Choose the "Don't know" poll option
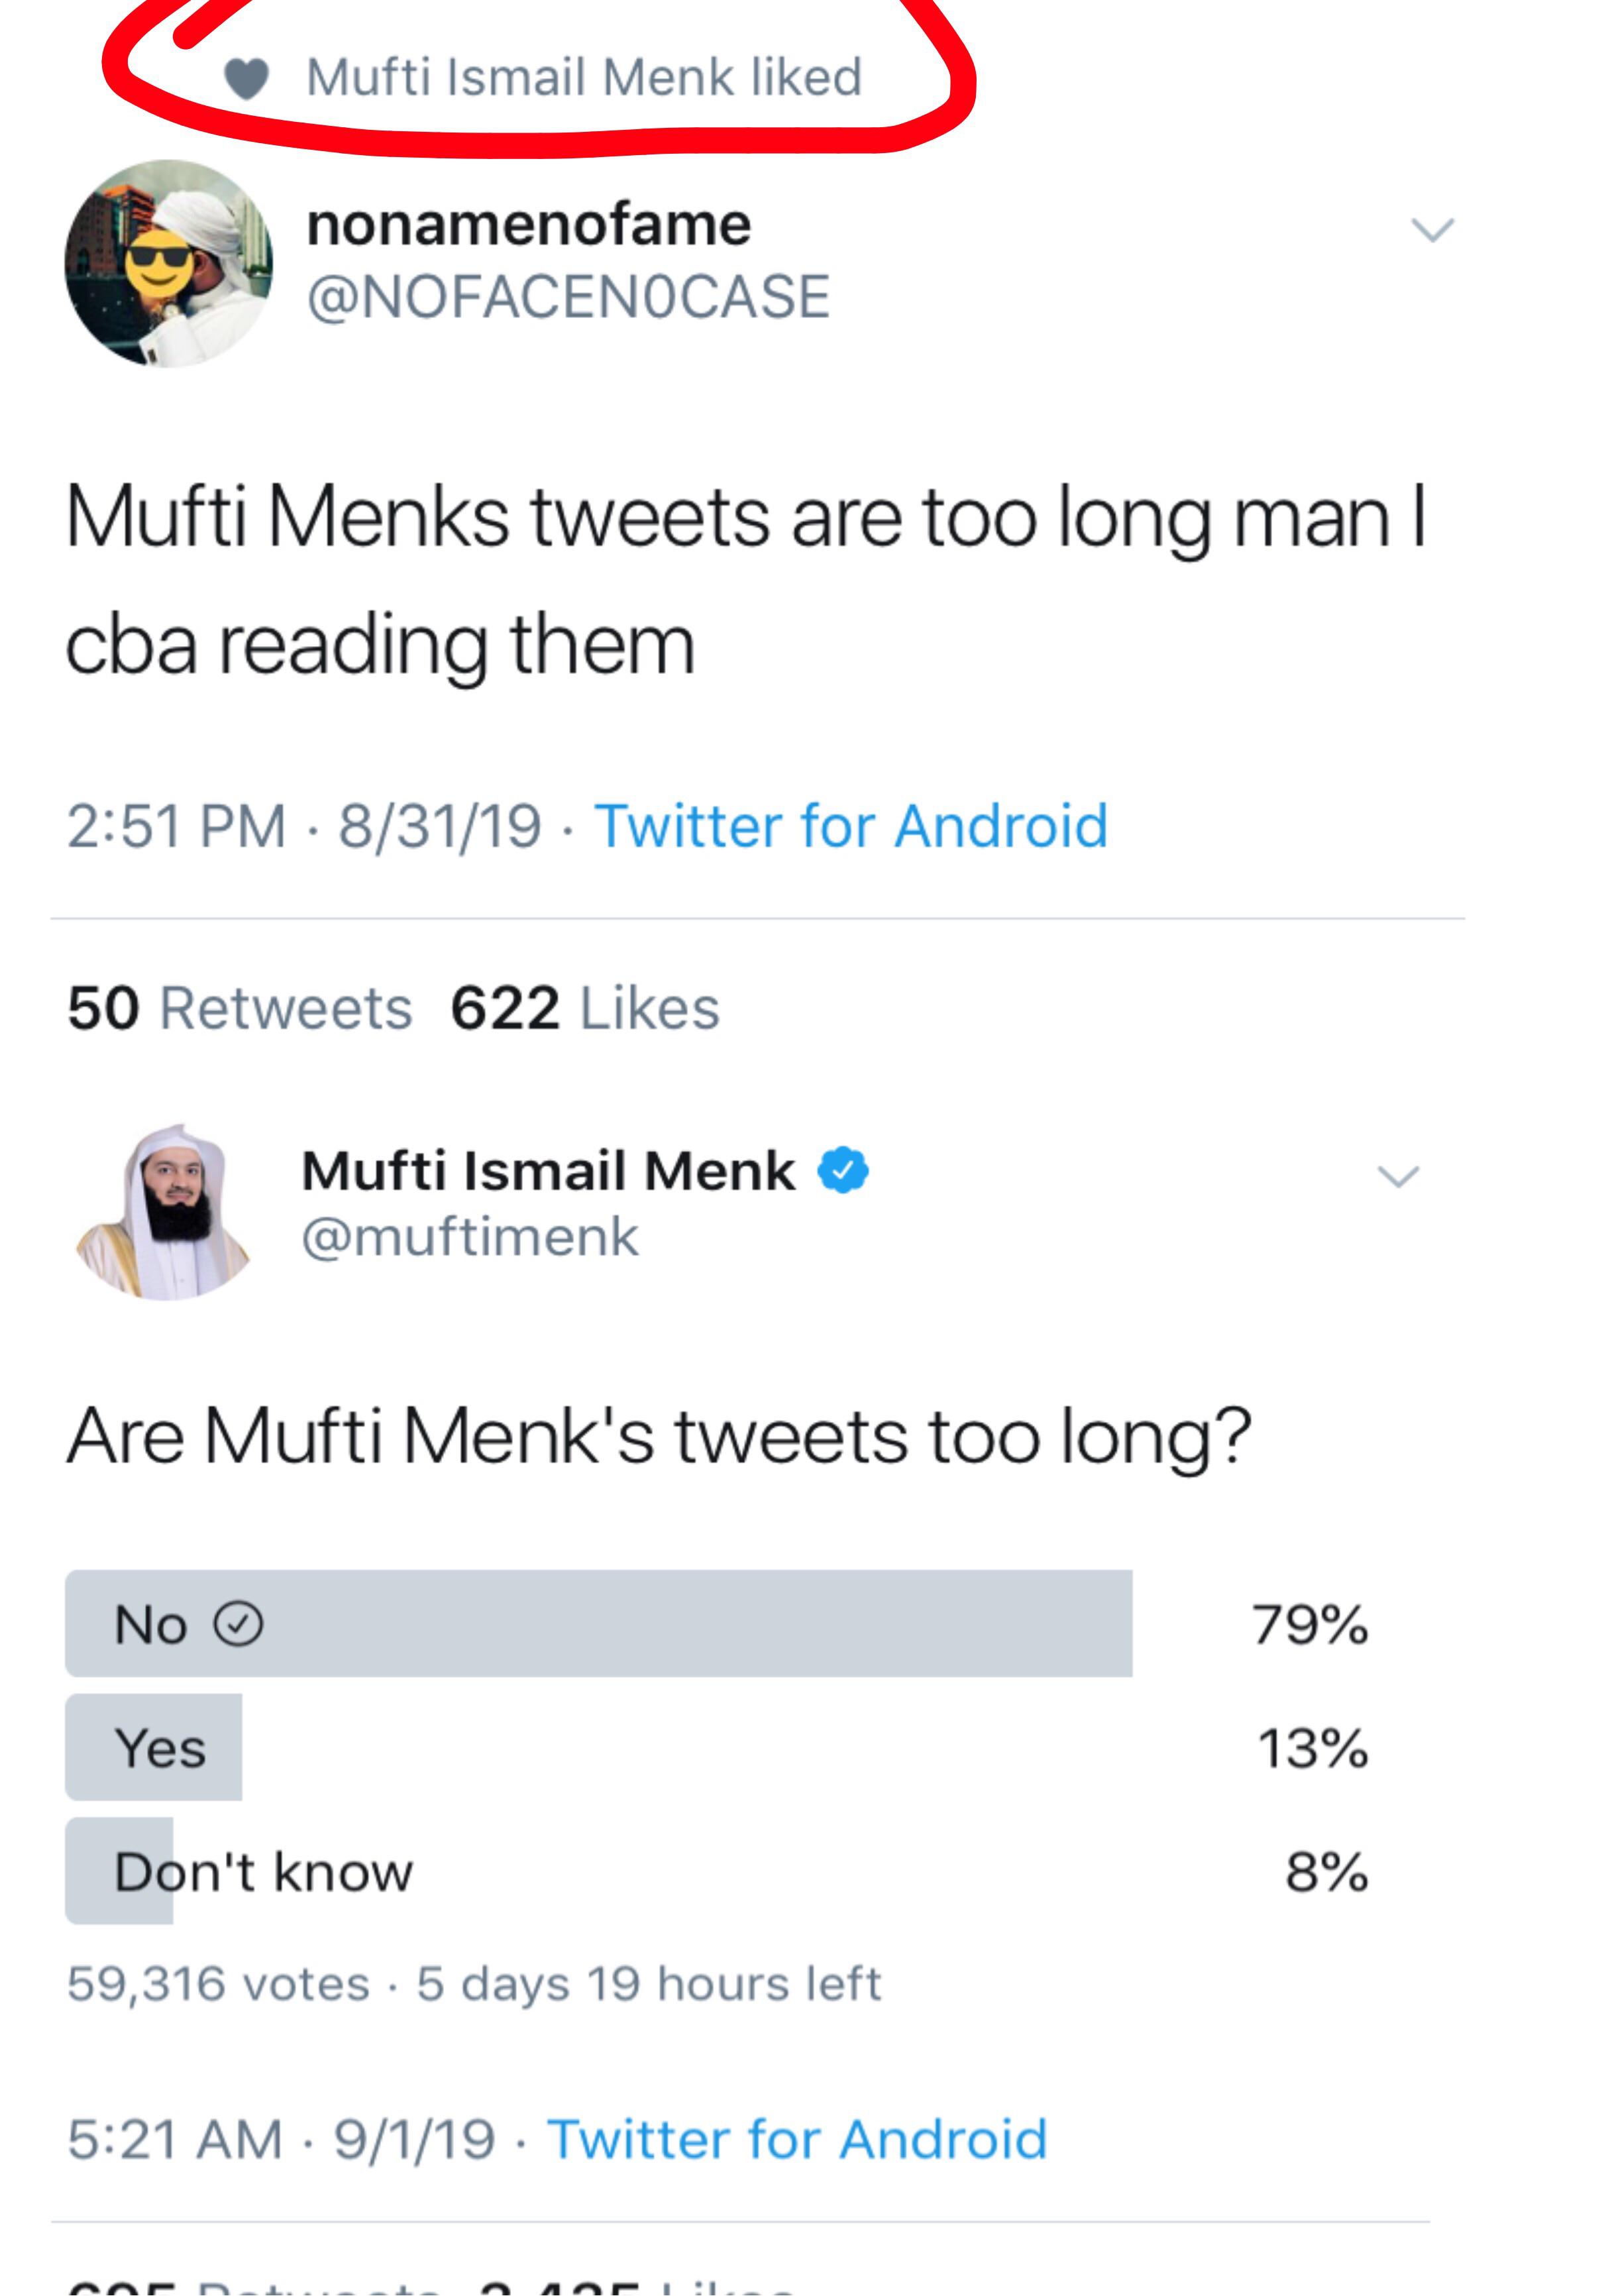Viewport: 1610px width, 2296px height. tap(262, 1871)
